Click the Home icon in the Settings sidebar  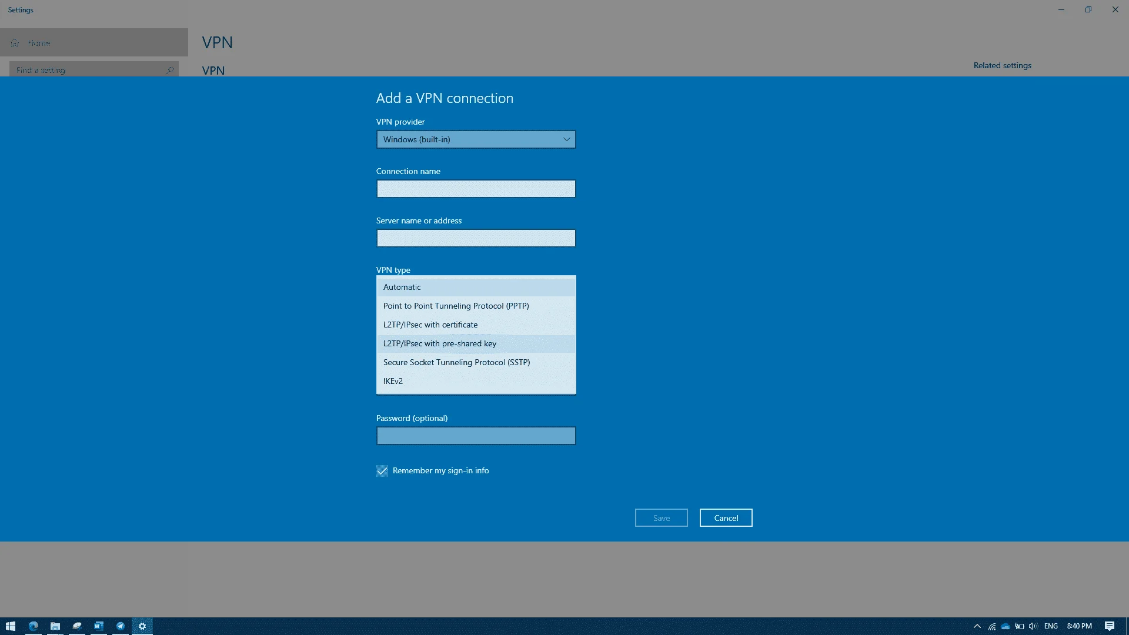click(x=15, y=43)
